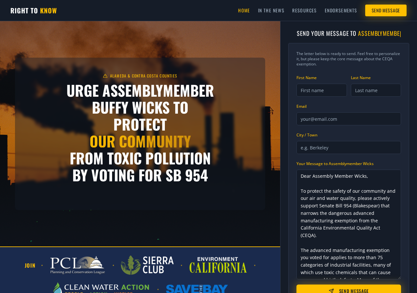
Task: Click the Send Message header button
Action: click(386, 10)
